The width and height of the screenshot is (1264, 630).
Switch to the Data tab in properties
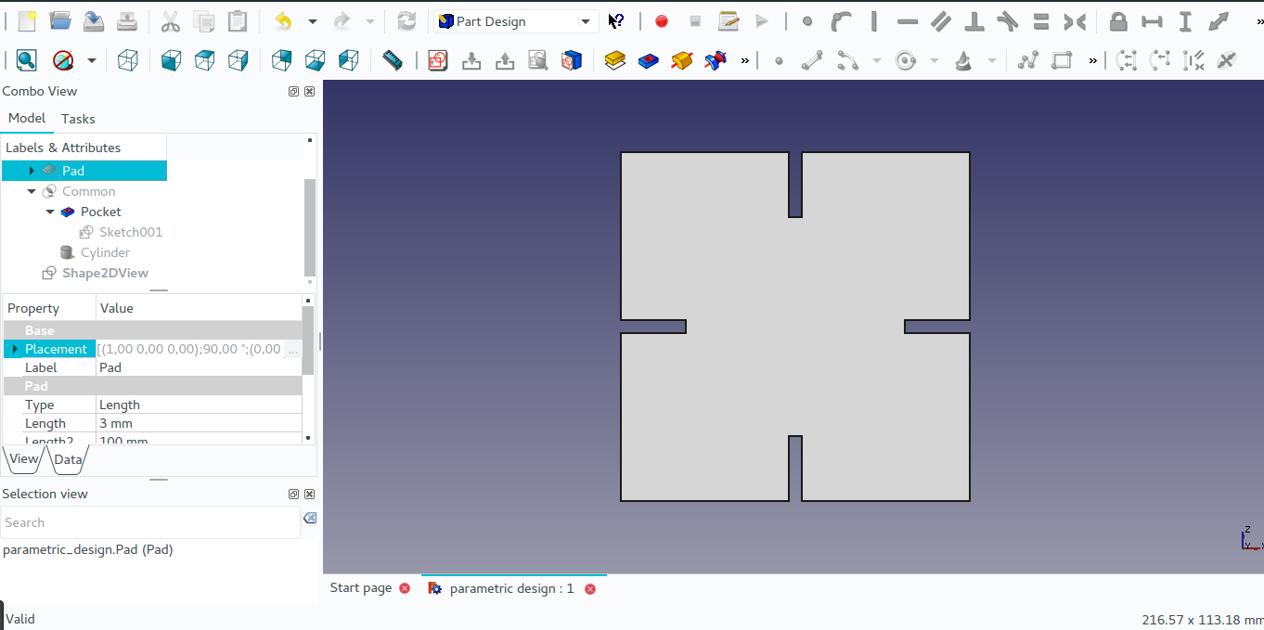point(69,458)
